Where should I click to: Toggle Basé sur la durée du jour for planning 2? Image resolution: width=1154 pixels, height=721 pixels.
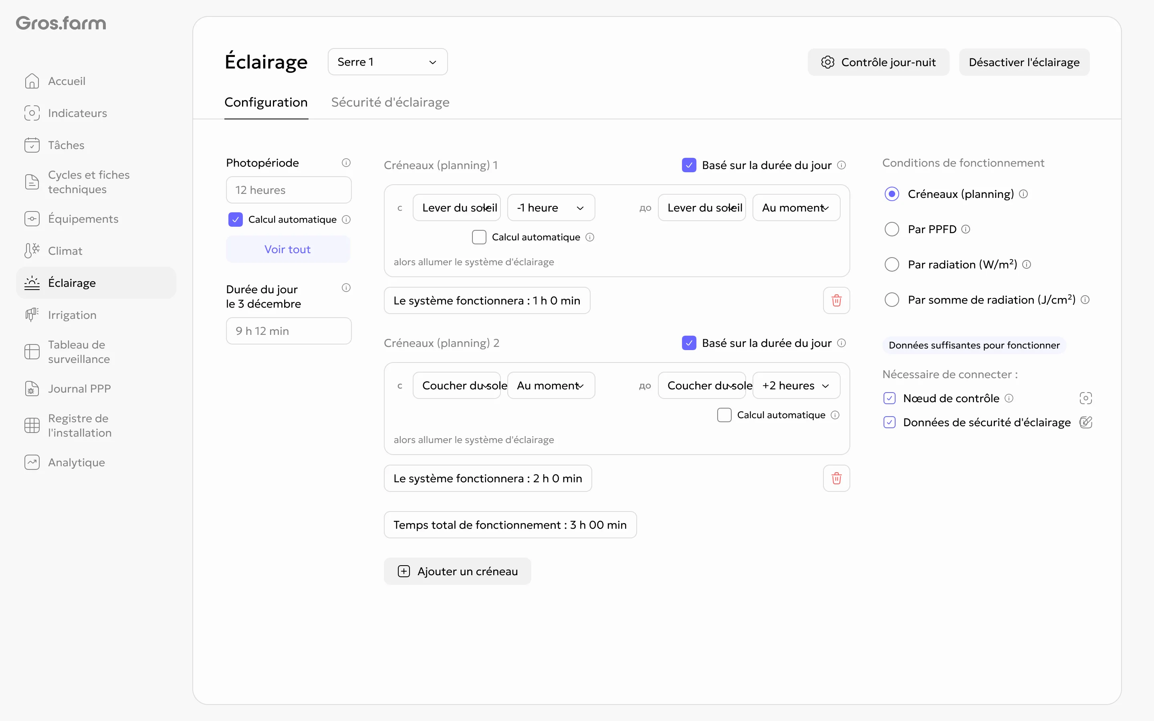pos(689,343)
